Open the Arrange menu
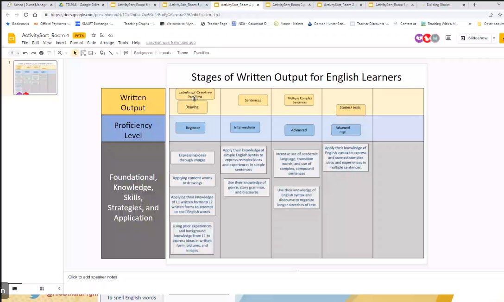 point(107,43)
